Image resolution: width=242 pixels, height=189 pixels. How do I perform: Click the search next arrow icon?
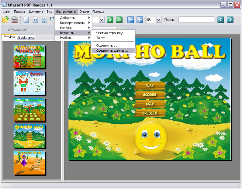[x=230, y=20]
